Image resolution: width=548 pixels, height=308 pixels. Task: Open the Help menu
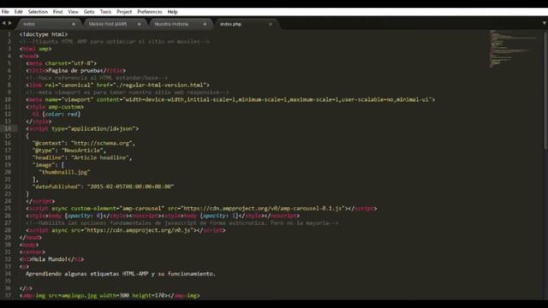(172, 12)
